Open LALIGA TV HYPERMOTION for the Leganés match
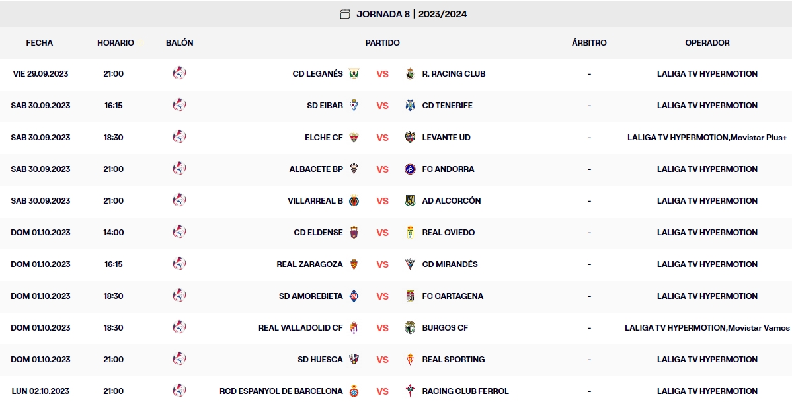Screen dimensions: 792x404 tap(707, 73)
